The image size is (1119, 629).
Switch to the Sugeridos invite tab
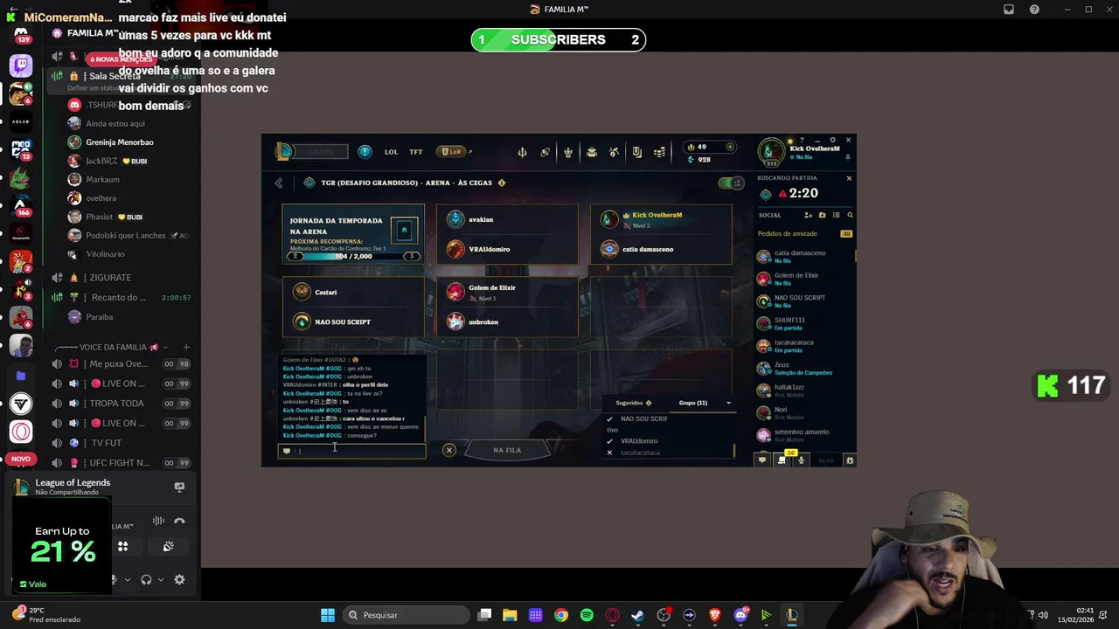(633, 403)
